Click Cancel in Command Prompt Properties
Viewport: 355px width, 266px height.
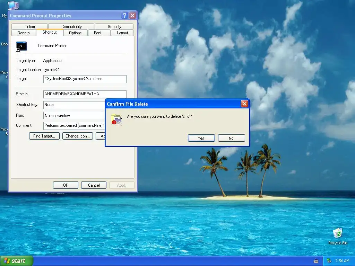pos(94,185)
